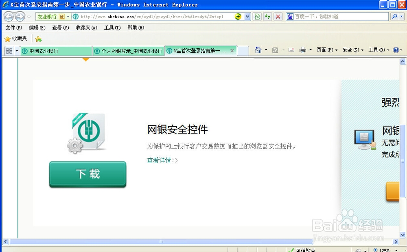Click the orange button in right panel
Screen dimensions: 407x252
[x=392, y=192]
